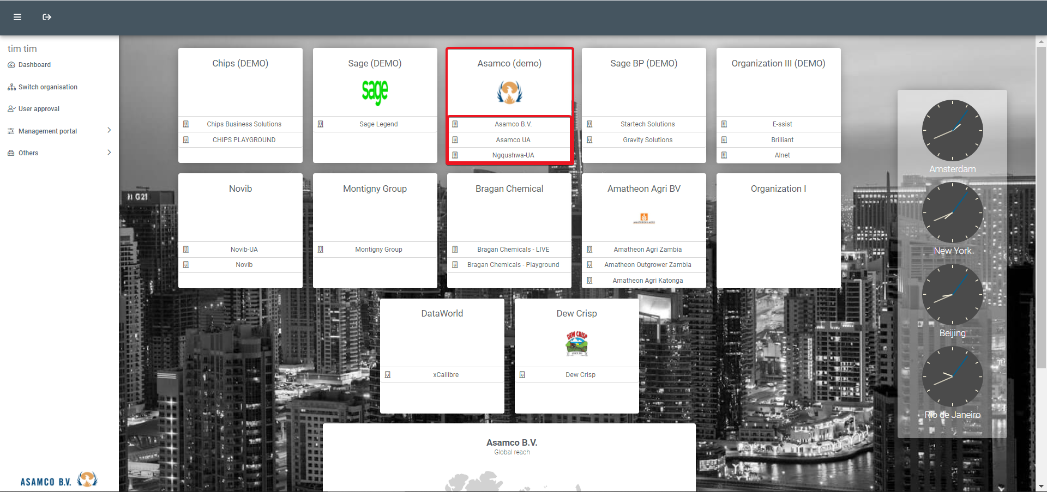Choose Gravity Solutions company
Image resolution: width=1047 pixels, height=492 pixels.
[644, 140]
